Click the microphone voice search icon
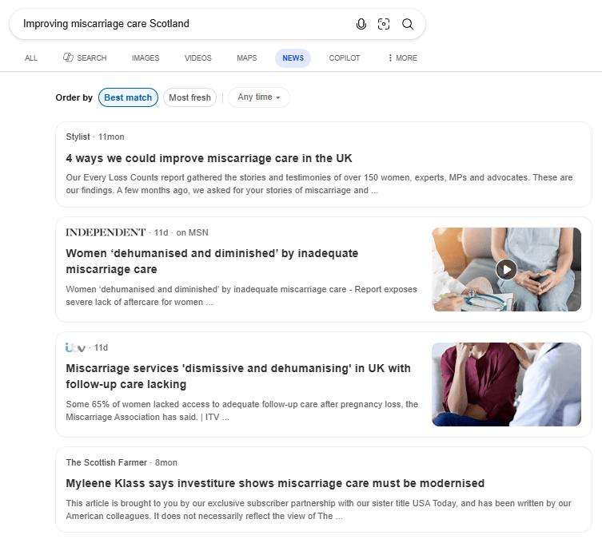 pyautogui.click(x=361, y=24)
